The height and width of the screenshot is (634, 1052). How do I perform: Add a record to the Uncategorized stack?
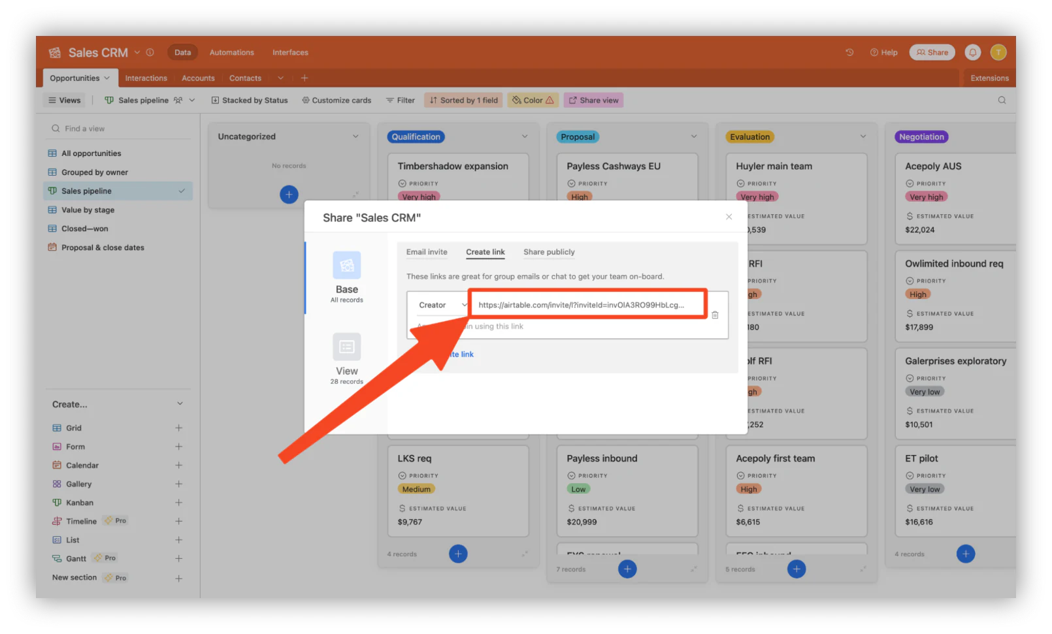point(289,194)
